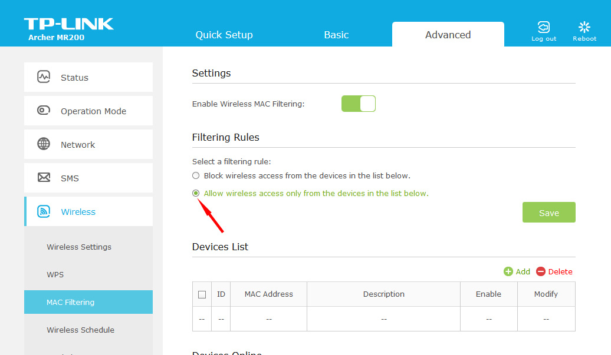The height and width of the screenshot is (355, 611).
Task: Click the Wireless signal icon
Action: click(44, 211)
